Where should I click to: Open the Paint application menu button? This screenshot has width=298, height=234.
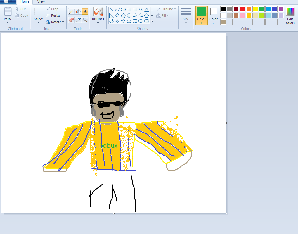pos(8,2)
